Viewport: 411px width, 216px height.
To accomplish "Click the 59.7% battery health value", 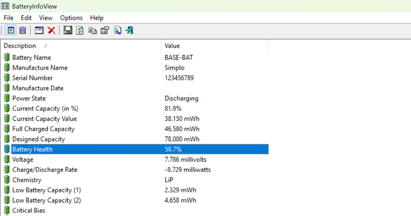I will pos(173,149).
